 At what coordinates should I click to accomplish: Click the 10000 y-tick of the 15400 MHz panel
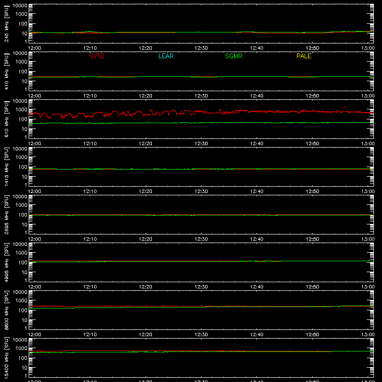(x=20, y=340)
